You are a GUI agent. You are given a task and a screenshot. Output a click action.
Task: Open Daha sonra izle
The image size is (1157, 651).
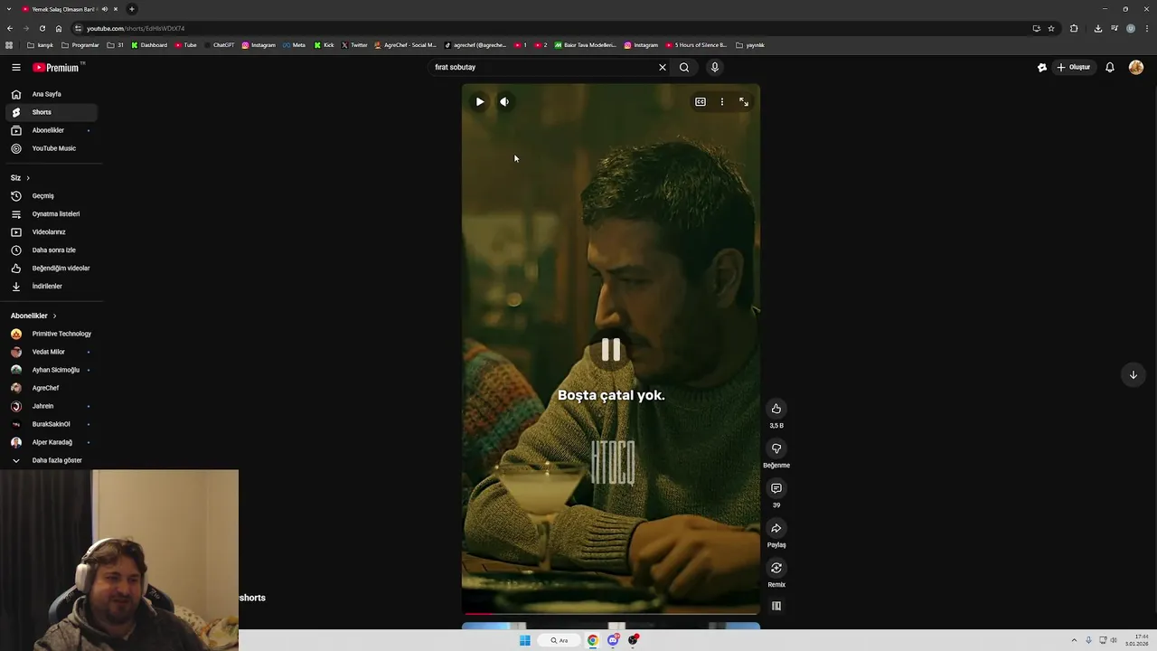[51, 250]
